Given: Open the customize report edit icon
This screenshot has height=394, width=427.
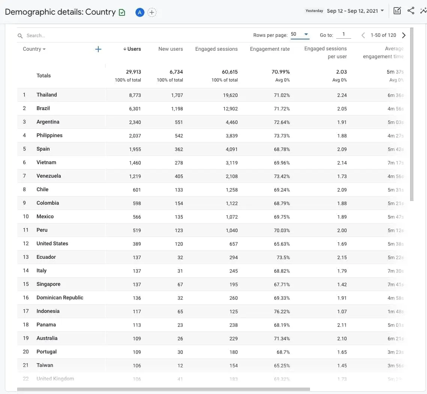Looking at the screenshot, I should pyautogui.click(x=397, y=11).
